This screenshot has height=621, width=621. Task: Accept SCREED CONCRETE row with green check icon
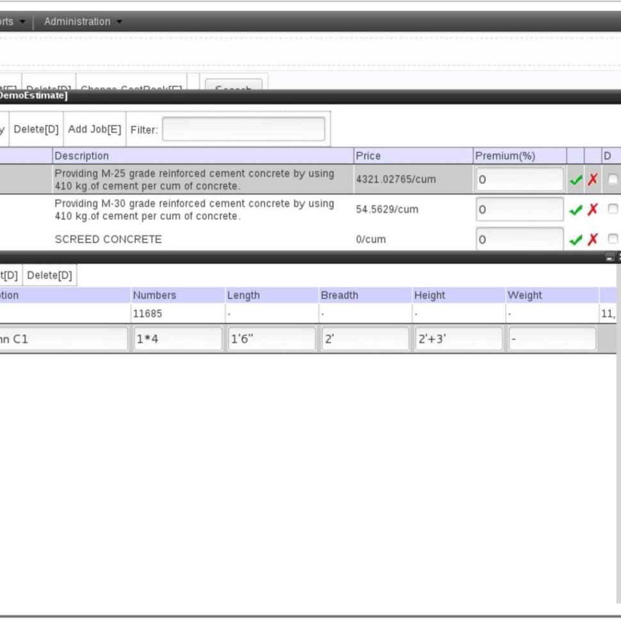click(576, 239)
